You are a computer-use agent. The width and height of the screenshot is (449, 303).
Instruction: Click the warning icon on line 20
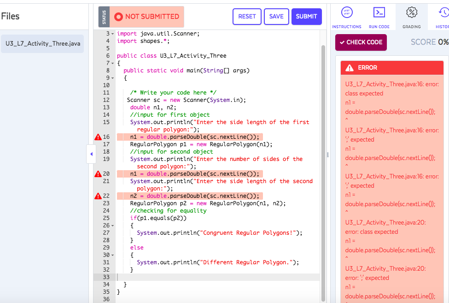click(98, 173)
